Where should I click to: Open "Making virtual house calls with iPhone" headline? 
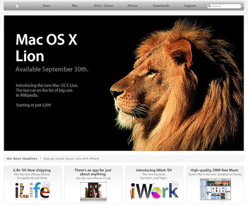click(x=71, y=158)
